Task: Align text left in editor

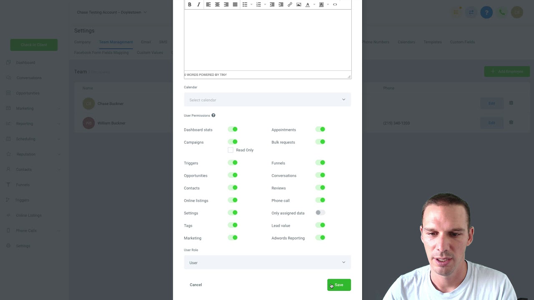Action: (208, 5)
